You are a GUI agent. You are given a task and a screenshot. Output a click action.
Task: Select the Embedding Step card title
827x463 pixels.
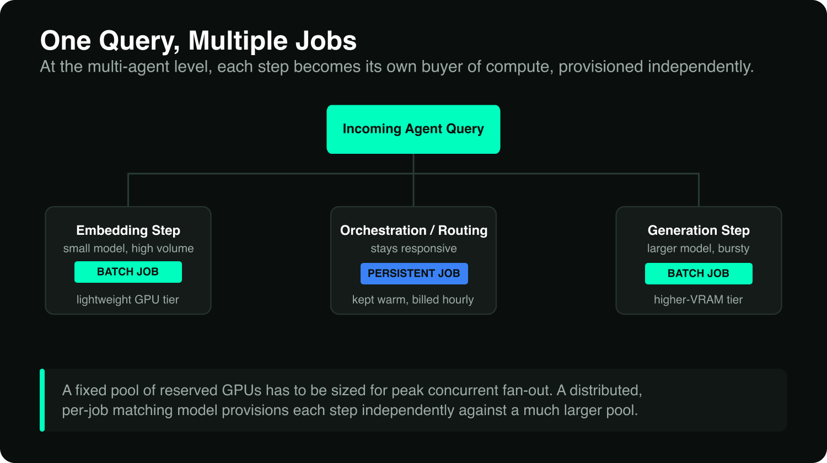tap(128, 230)
